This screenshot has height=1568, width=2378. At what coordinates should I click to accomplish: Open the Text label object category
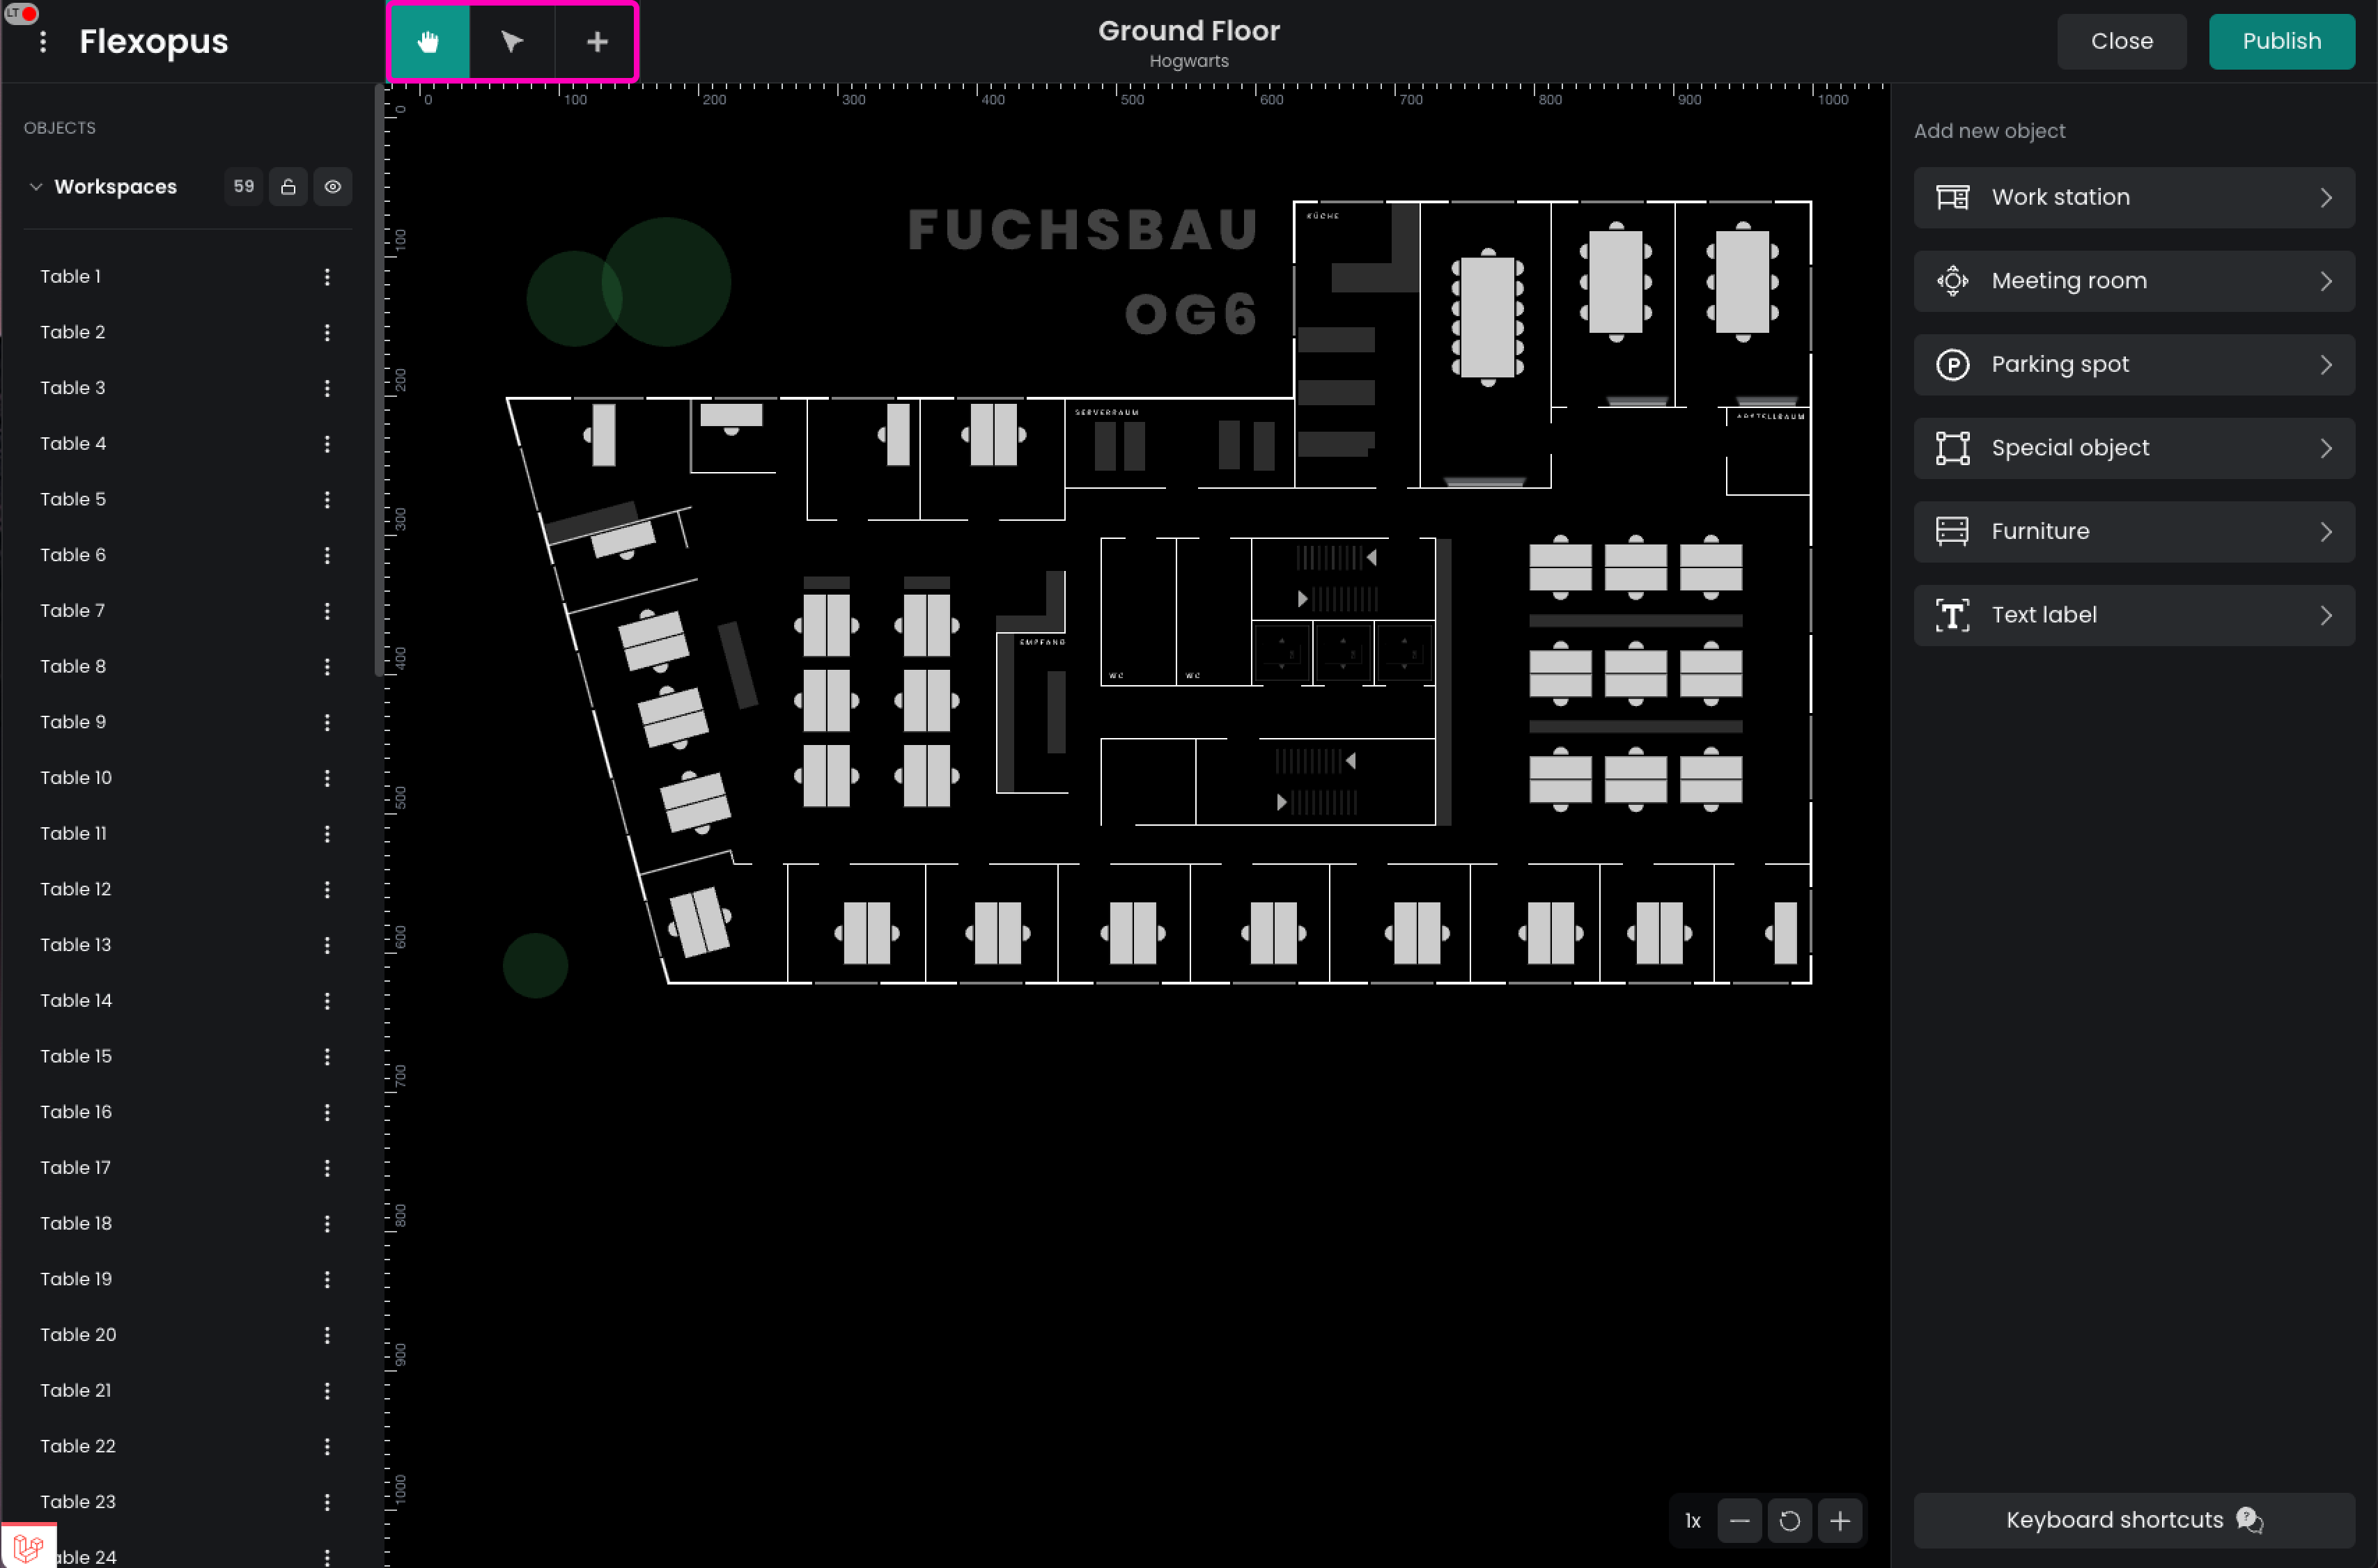tap(2133, 615)
